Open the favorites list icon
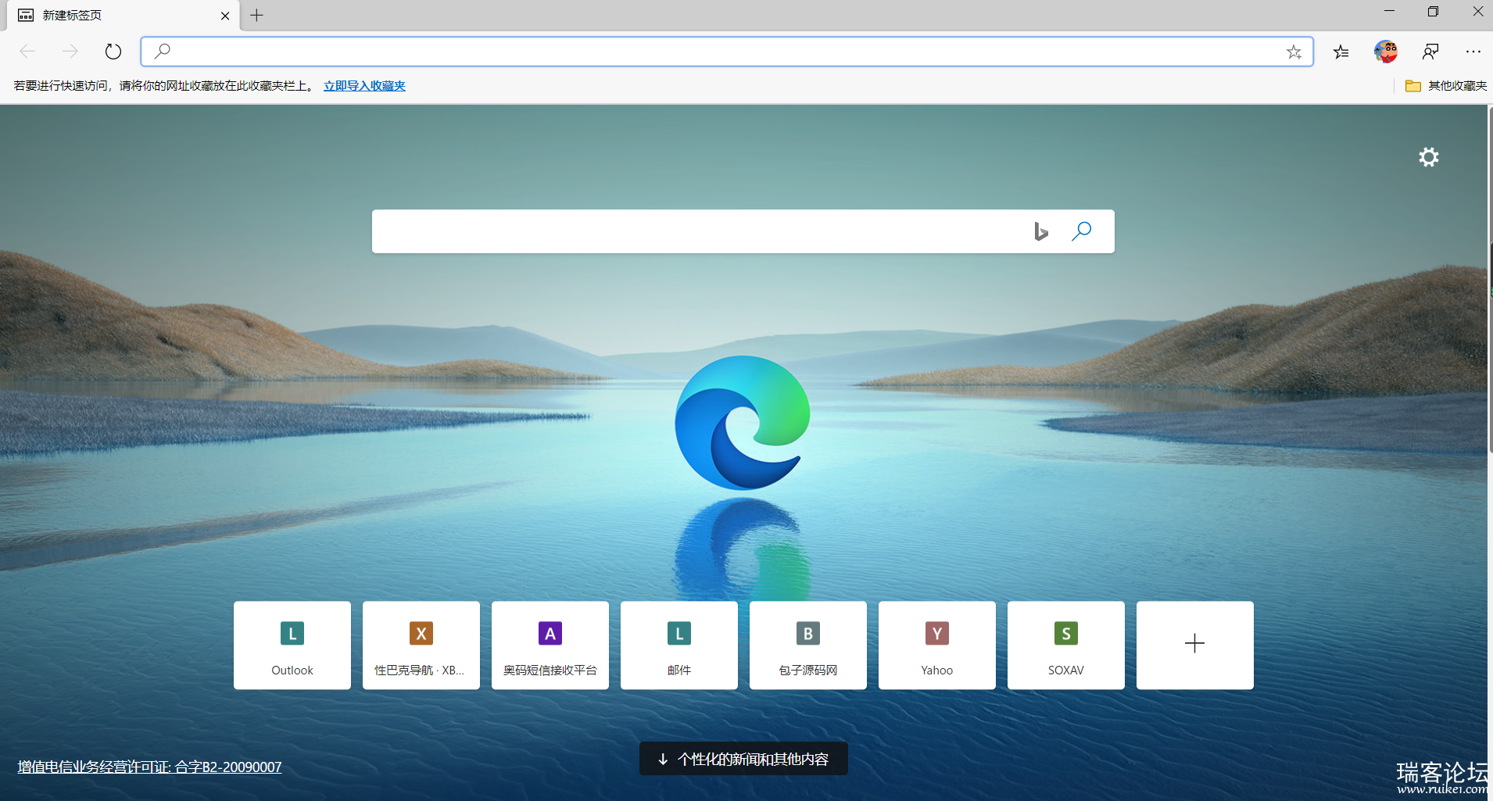The width and height of the screenshot is (1493, 801). click(x=1341, y=52)
